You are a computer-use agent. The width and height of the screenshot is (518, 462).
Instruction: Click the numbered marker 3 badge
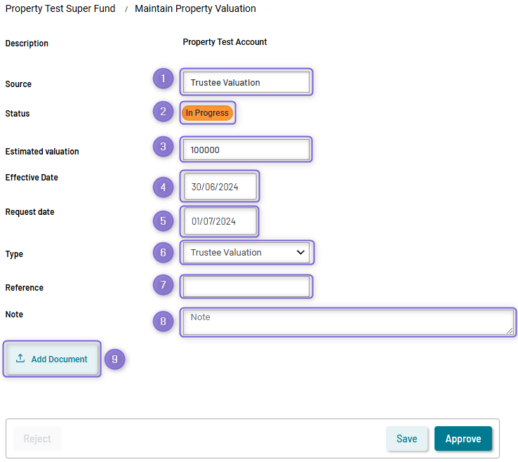tap(163, 147)
